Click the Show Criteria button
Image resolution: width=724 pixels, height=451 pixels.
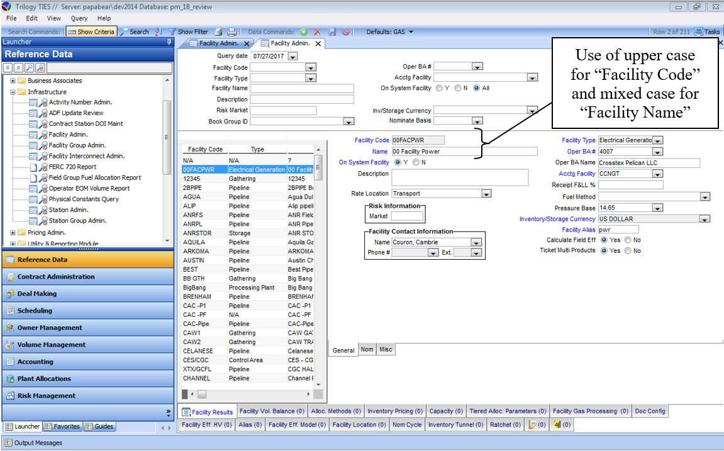pyautogui.click(x=91, y=31)
